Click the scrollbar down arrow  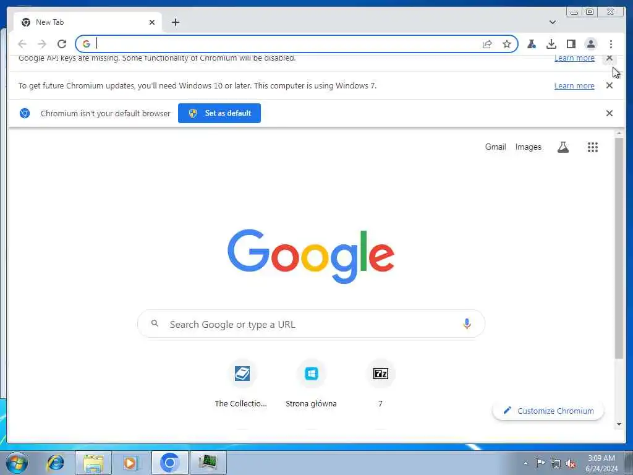(x=619, y=424)
